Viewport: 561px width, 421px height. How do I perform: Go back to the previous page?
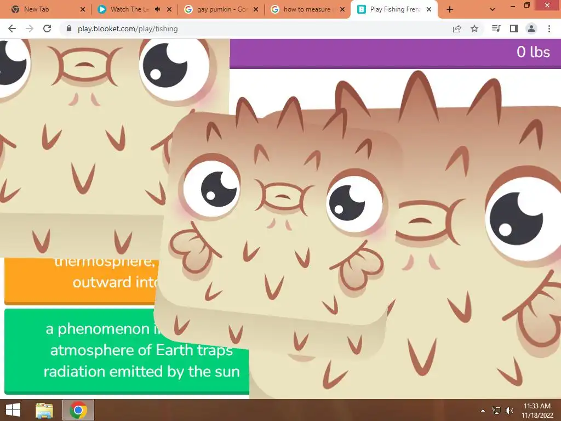coord(12,29)
